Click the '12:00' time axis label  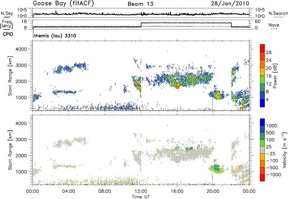pos(141,191)
